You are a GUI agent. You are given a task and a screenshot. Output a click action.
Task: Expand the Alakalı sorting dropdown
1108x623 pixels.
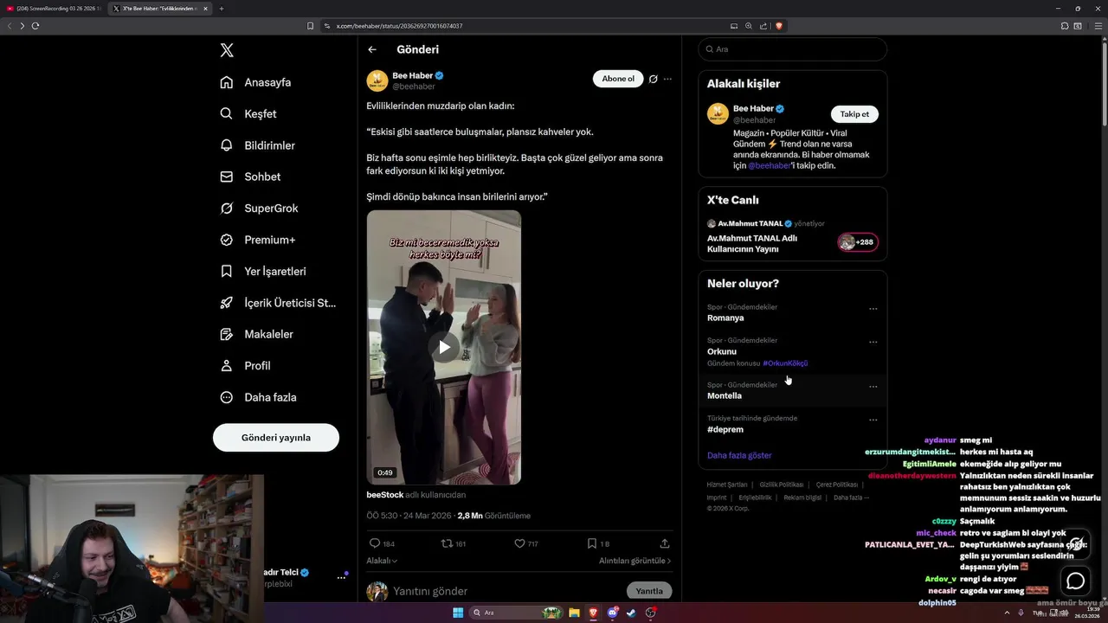pyautogui.click(x=382, y=561)
